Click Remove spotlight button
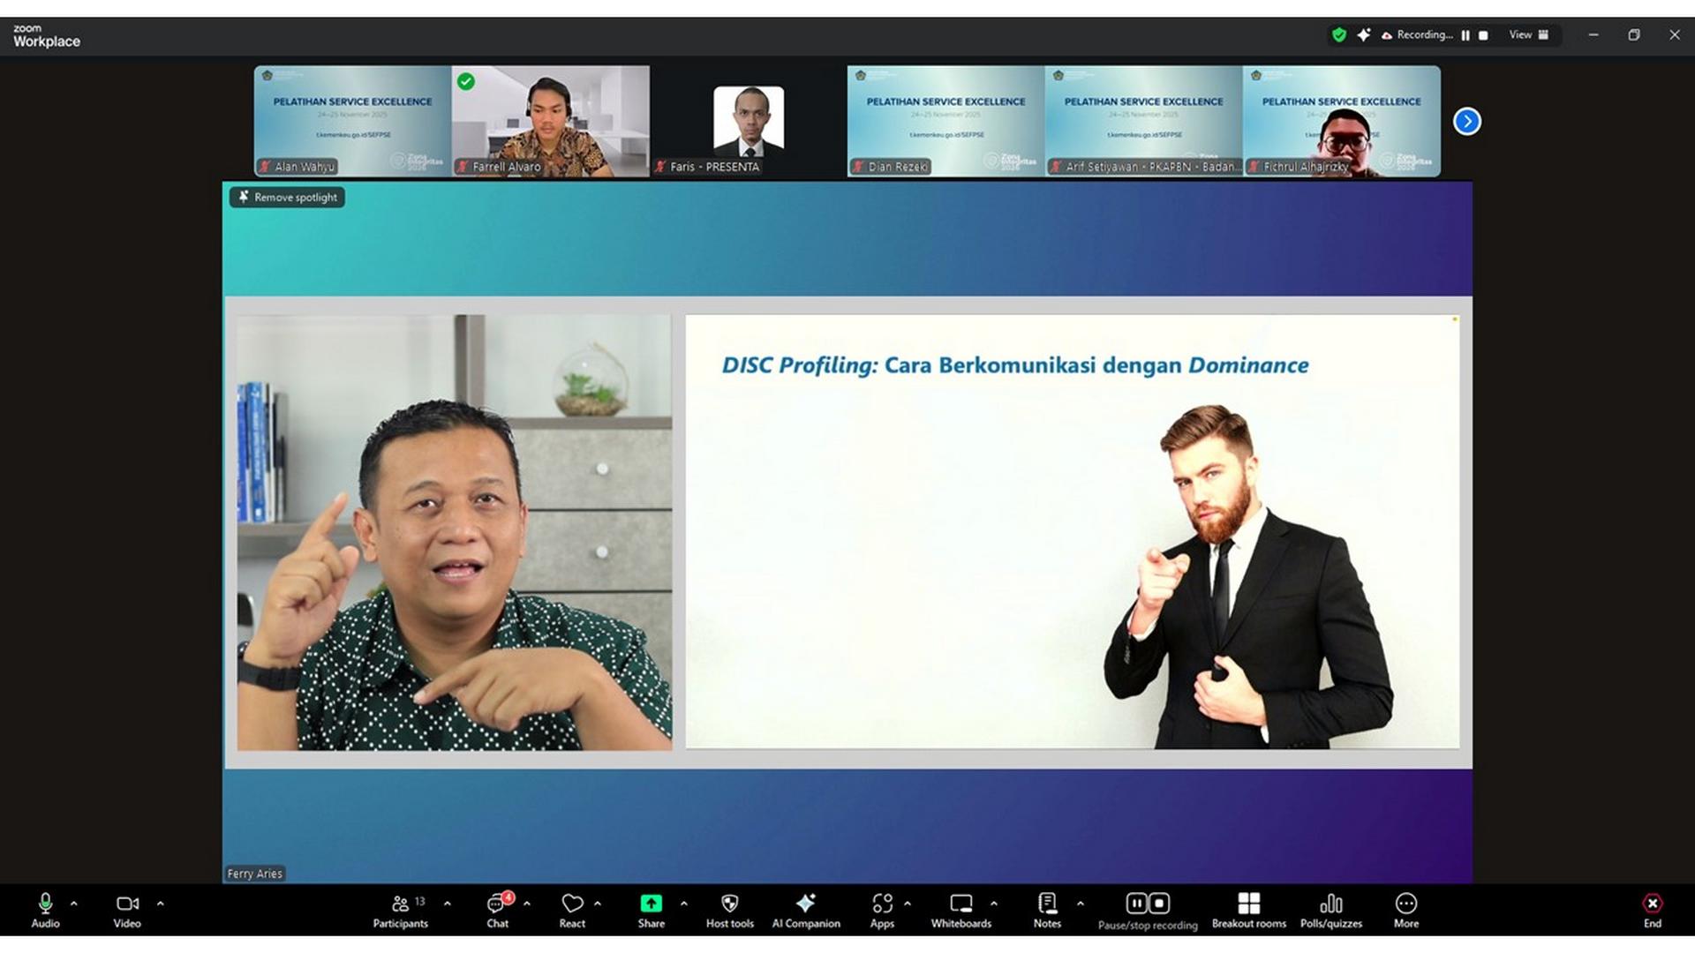1695x953 pixels. pos(287,198)
